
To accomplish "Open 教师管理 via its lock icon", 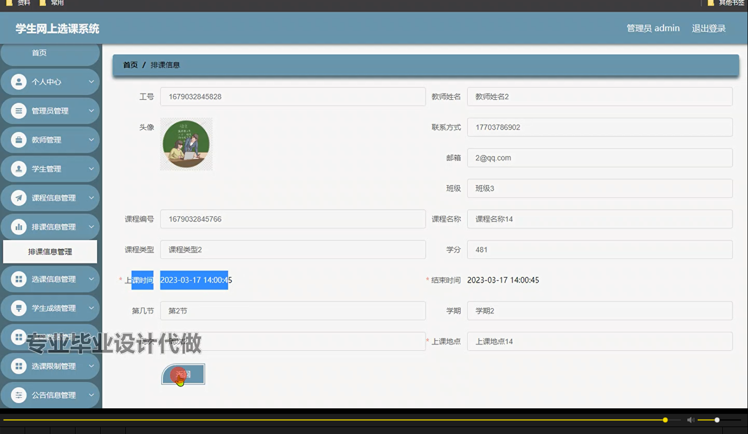I will [18, 140].
